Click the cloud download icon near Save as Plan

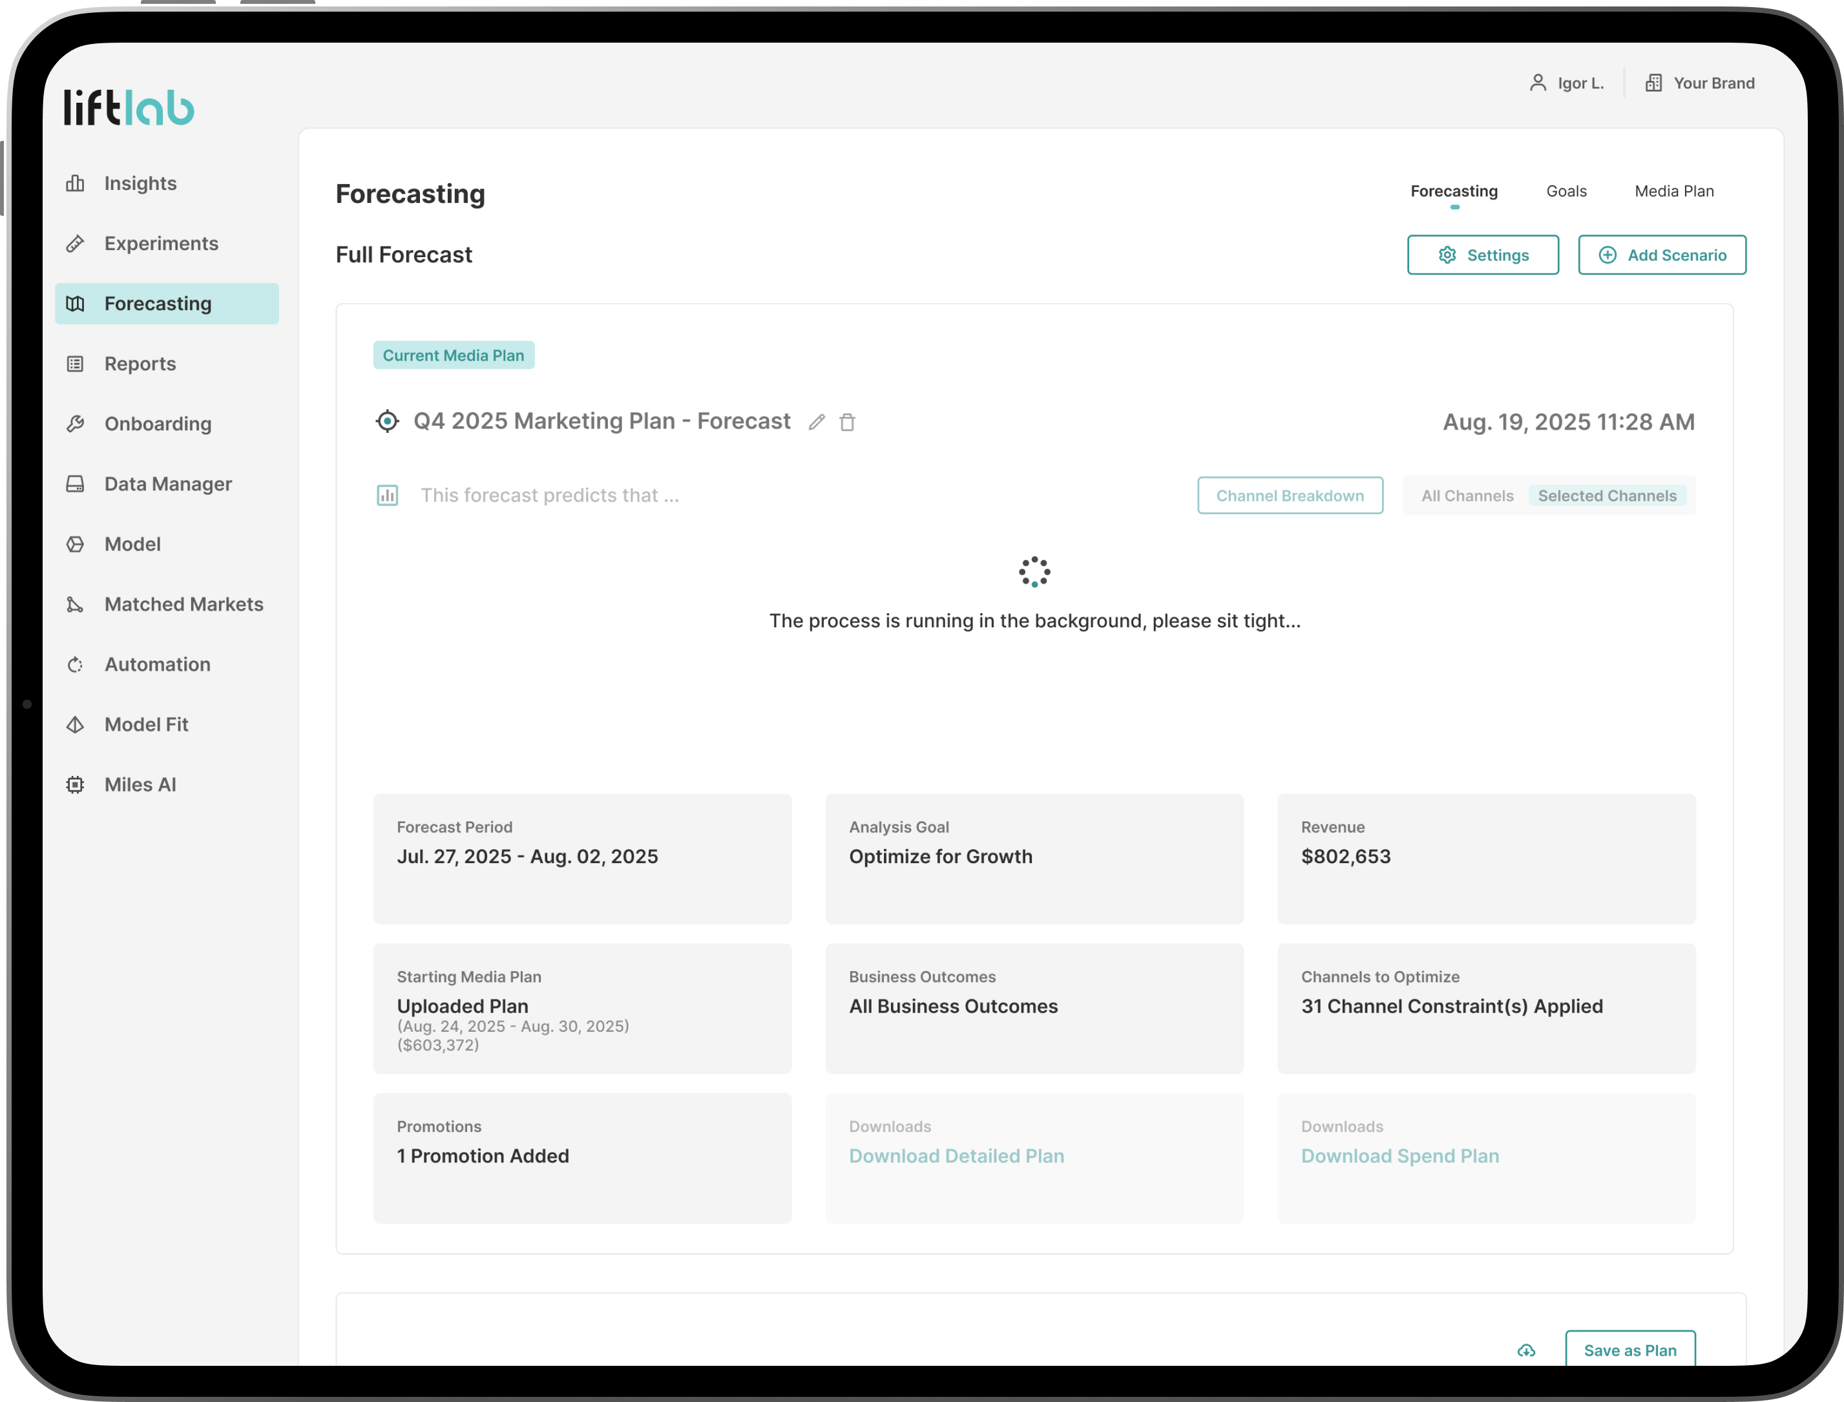click(1526, 1350)
